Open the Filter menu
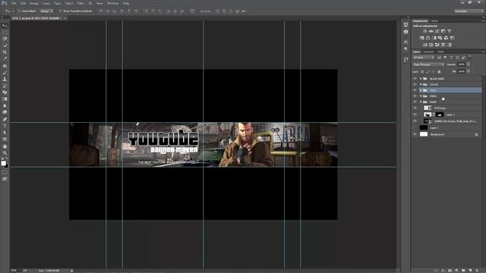This screenshot has width=486, height=273. click(80, 3)
